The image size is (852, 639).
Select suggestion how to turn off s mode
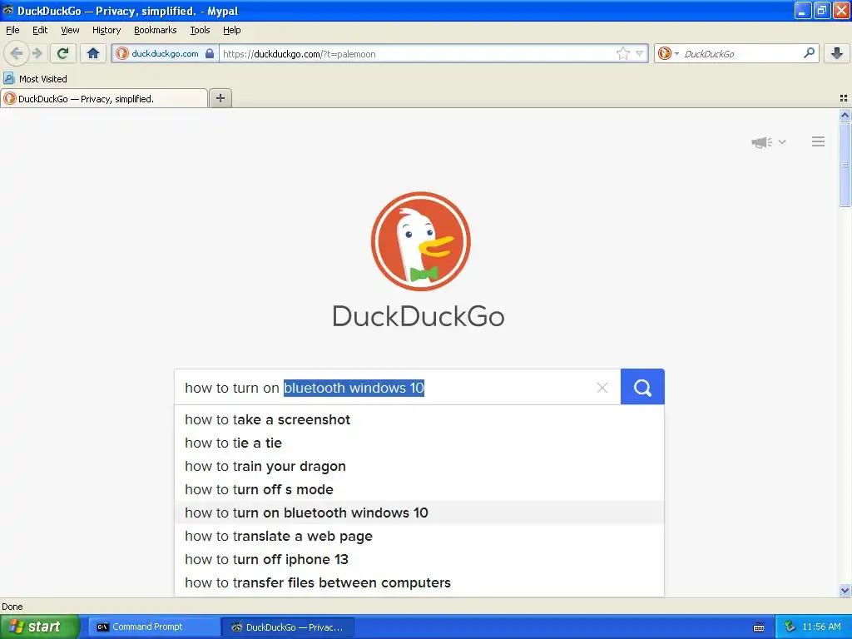[419, 489]
